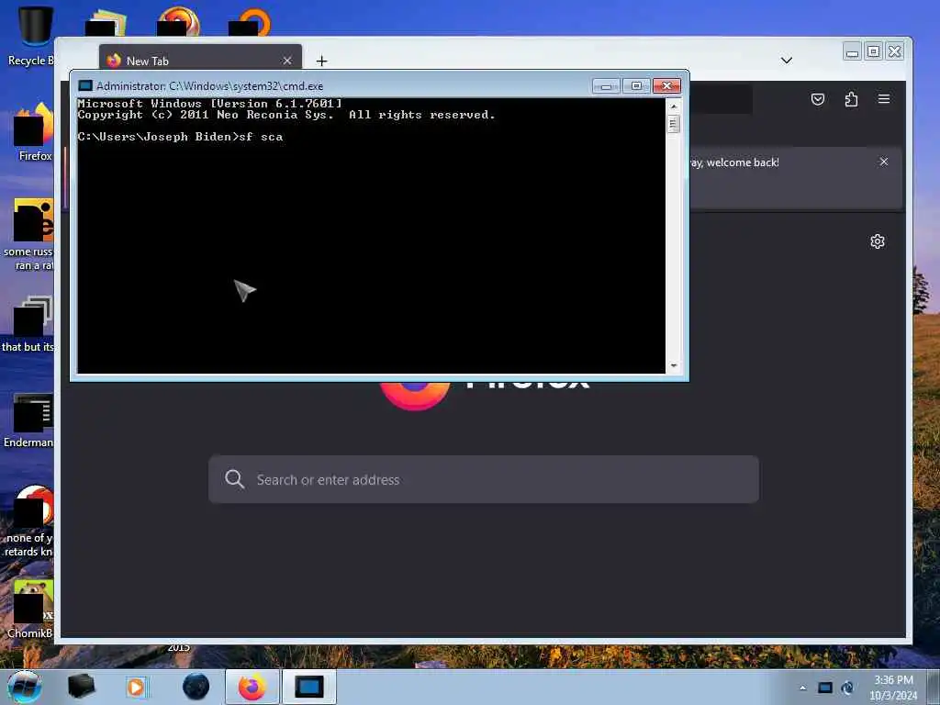
Task: Click the Windows Start orb
Action: 25,687
